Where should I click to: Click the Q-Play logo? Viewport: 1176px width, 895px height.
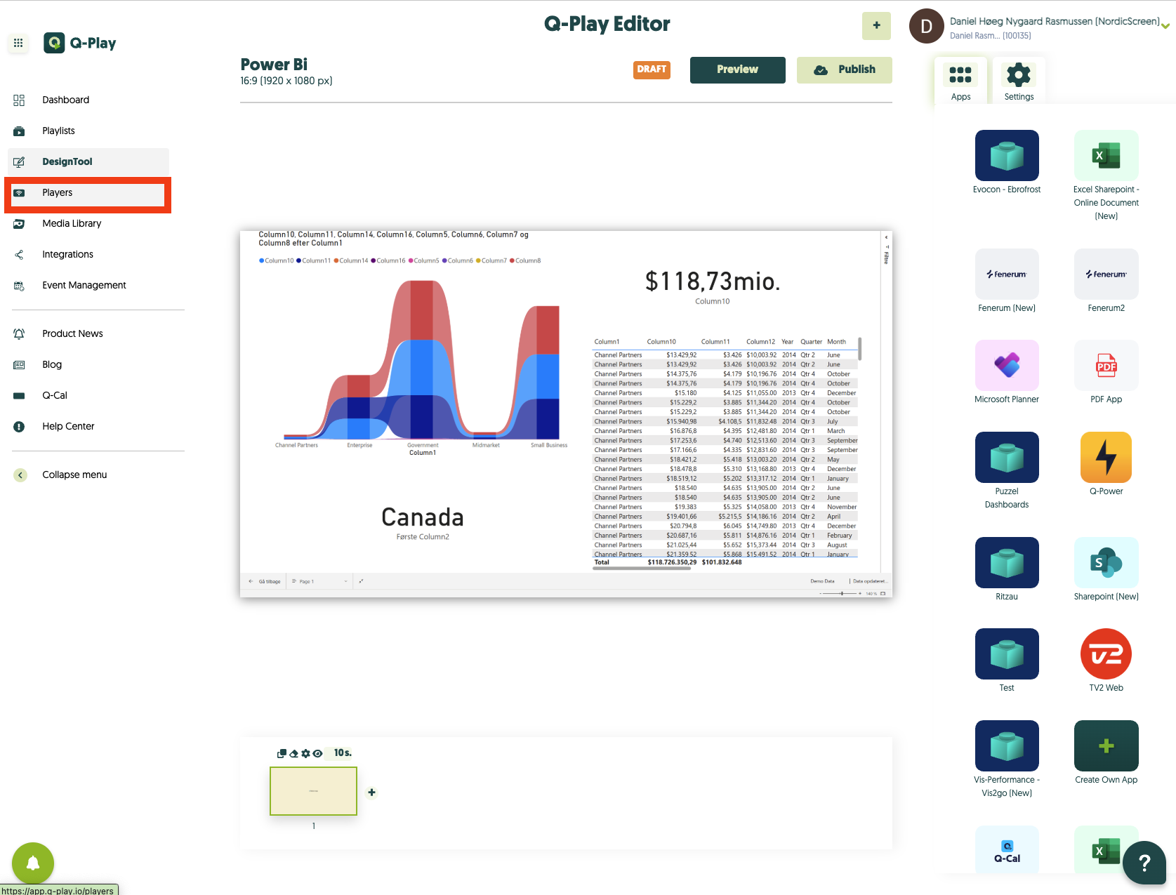[80, 43]
